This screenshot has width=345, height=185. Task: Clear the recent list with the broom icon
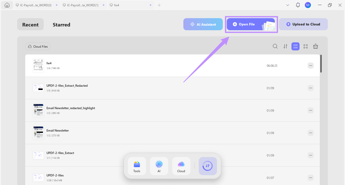click(x=315, y=46)
